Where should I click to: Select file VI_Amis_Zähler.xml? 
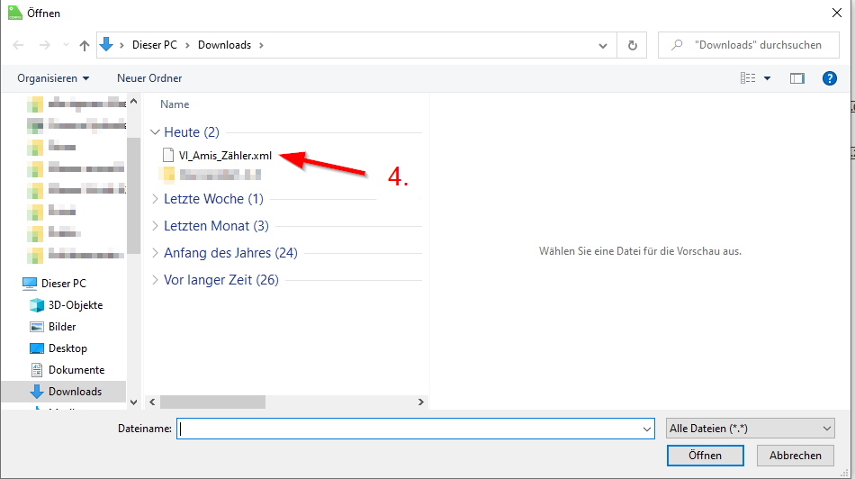pos(225,156)
